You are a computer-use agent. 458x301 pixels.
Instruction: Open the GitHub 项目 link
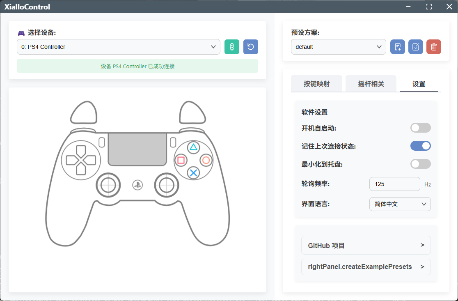(x=366, y=245)
